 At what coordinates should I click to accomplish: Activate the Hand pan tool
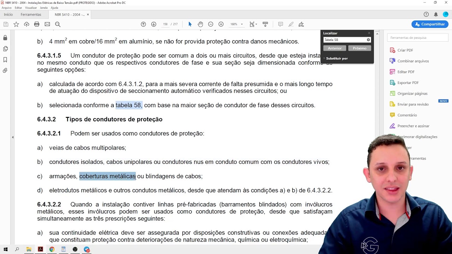201,24
